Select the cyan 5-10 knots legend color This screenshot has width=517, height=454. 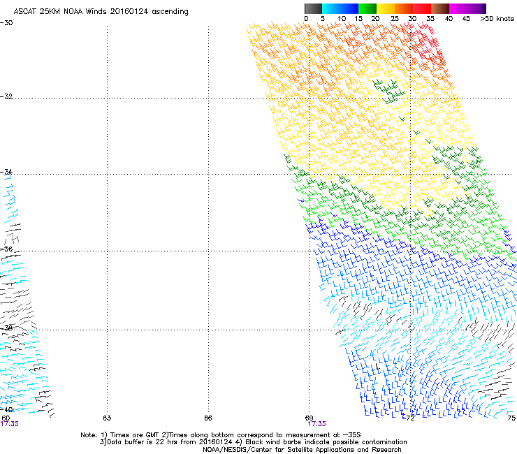pyautogui.click(x=330, y=8)
